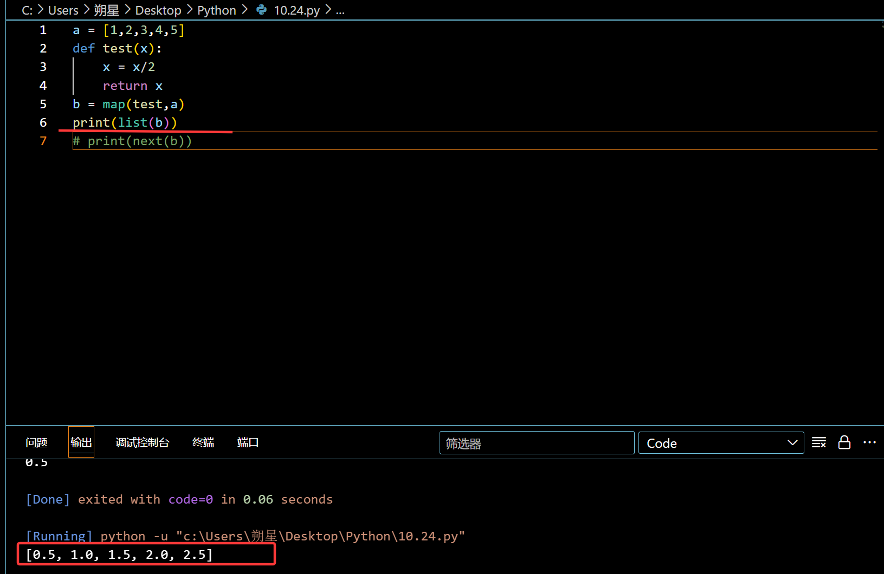Image resolution: width=884 pixels, height=574 pixels.
Task: Click the 朔星 user folder breadcrumb
Action: tap(106, 10)
